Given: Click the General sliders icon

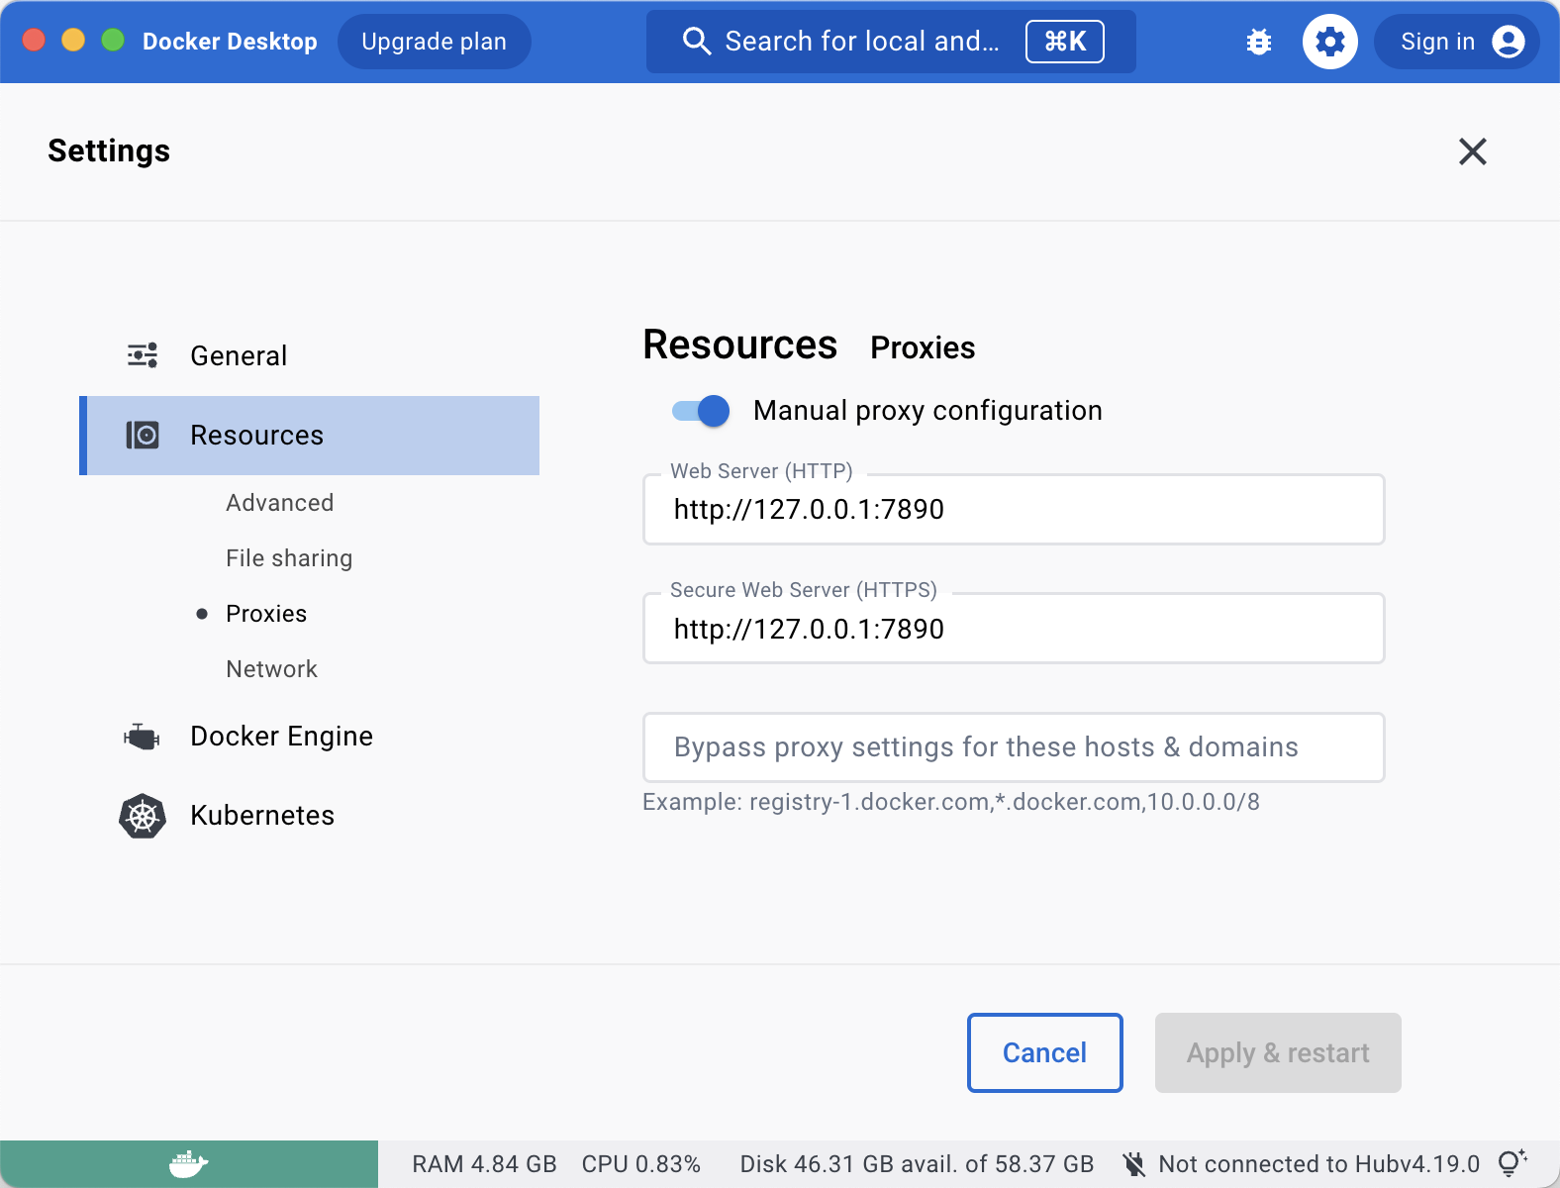Looking at the screenshot, I should 143,355.
